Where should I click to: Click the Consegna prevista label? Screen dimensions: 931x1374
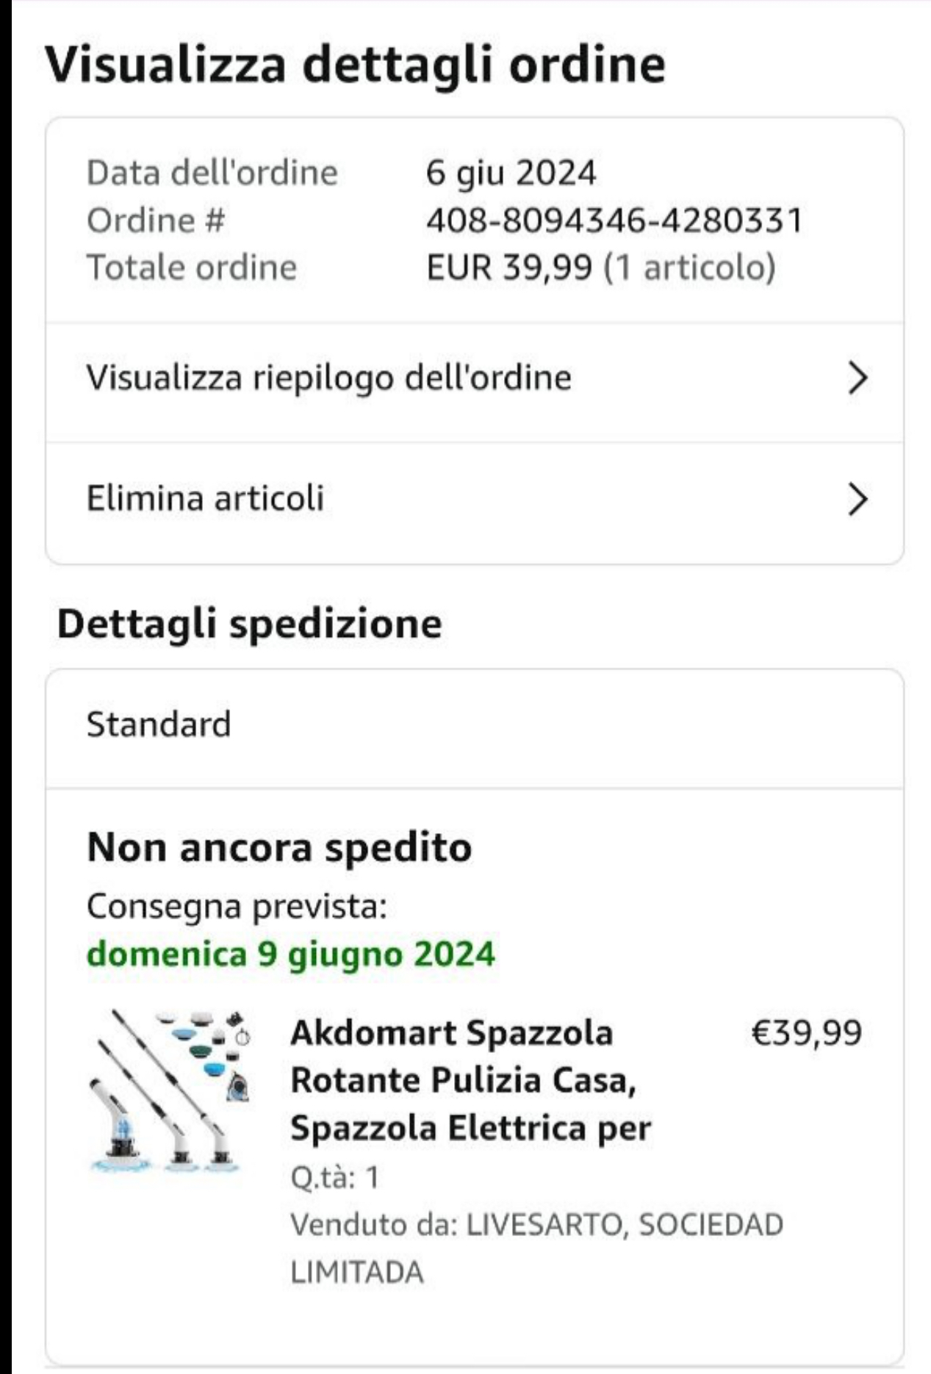237,906
